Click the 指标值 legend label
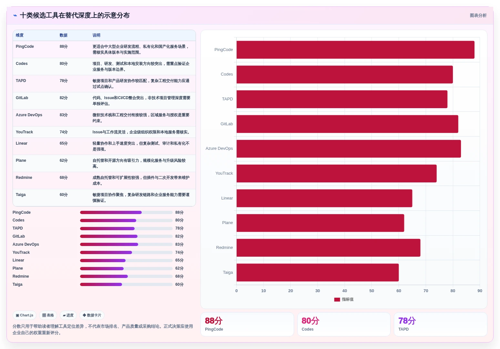 click(x=348, y=300)
